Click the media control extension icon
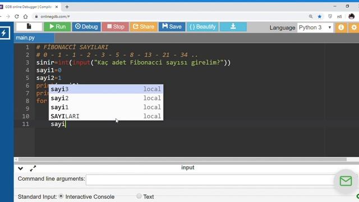 339,16
